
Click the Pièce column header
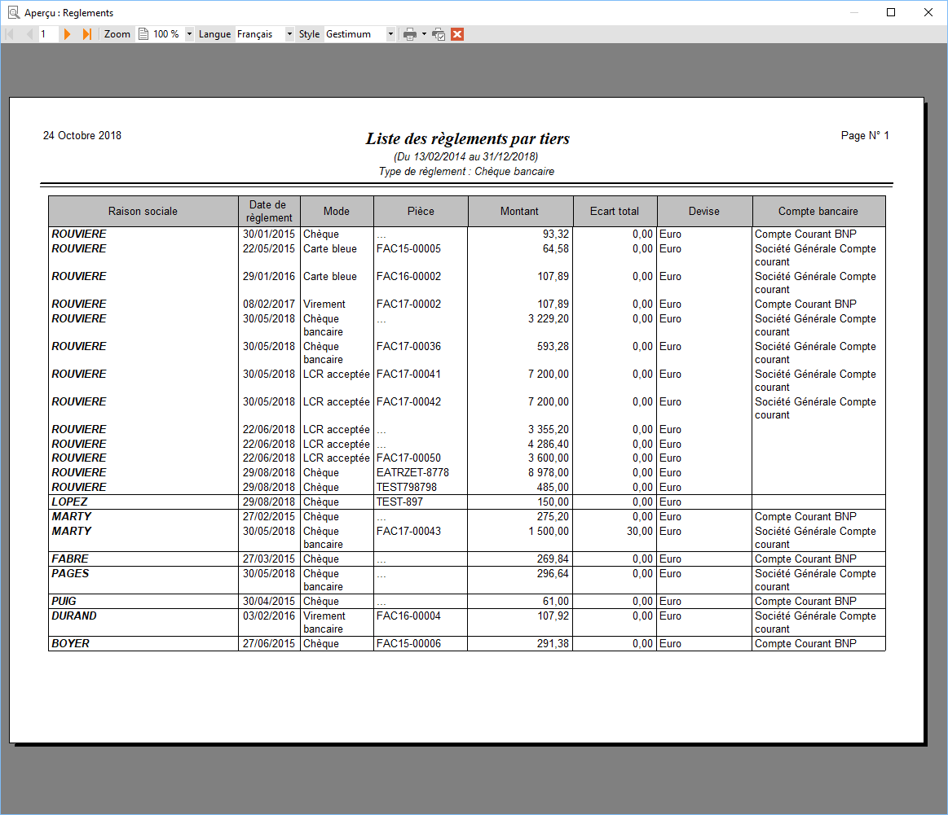(421, 212)
